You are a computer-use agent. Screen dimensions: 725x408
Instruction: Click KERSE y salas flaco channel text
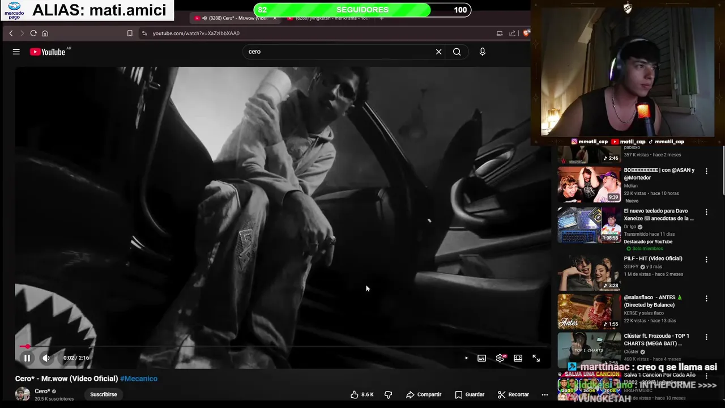(643, 313)
